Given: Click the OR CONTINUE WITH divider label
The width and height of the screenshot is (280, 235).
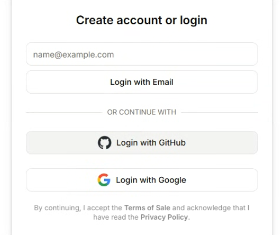Looking at the screenshot, I should (x=142, y=112).
